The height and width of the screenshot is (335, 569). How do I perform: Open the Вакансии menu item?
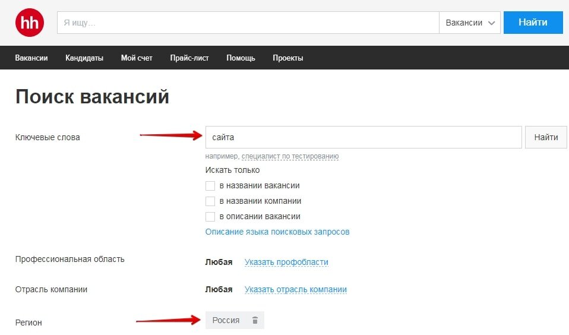pos(31,58)
